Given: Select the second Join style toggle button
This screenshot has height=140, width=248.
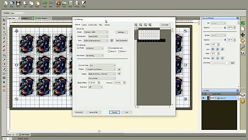Looking at the screenshot, I should click(x=217, y=49).
